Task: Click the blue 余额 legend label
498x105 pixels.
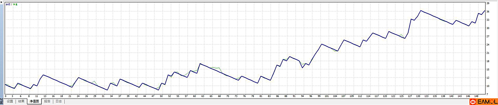Action: pos(8,4)
